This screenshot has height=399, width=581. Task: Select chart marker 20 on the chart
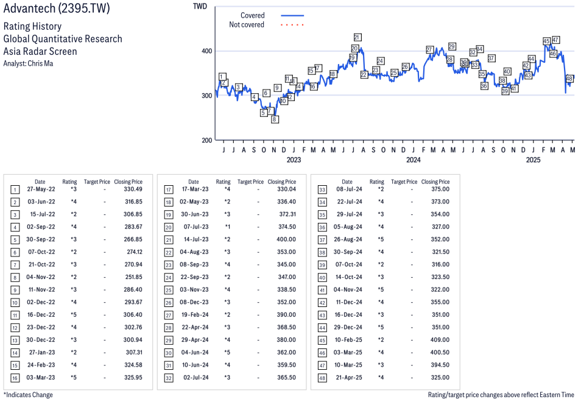pyautogui.click(x=354, y=49)
